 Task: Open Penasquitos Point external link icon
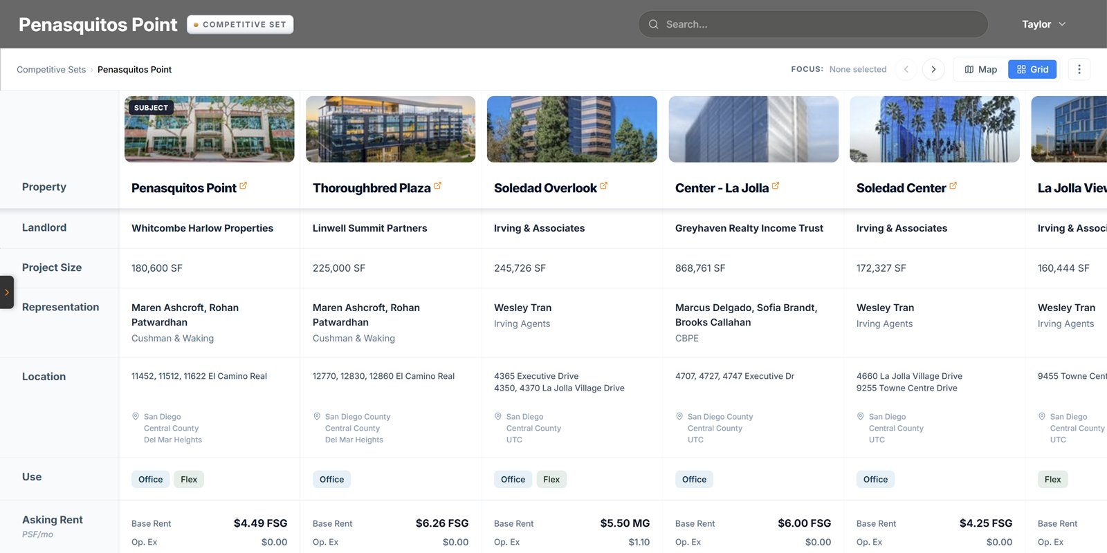tap(243, 186)
